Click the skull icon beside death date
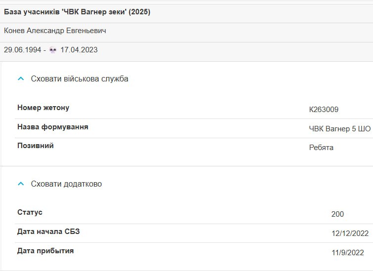Viewport: 373px width, 271px height. click(53, 50)
